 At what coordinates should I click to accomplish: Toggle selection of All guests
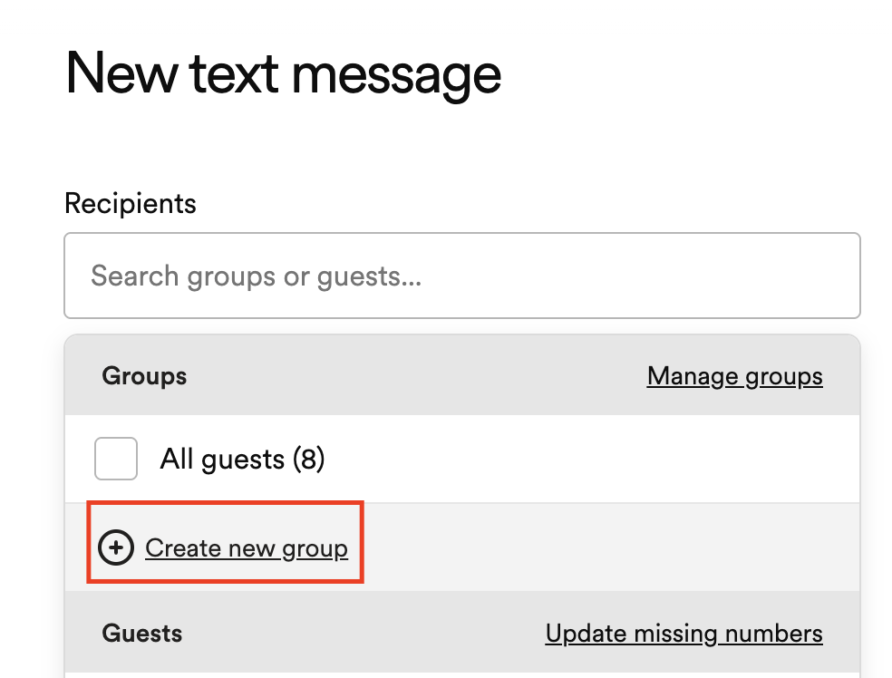115,459
